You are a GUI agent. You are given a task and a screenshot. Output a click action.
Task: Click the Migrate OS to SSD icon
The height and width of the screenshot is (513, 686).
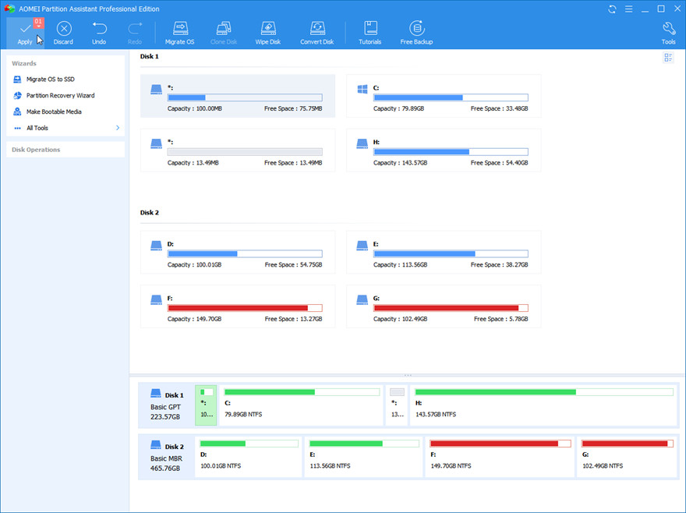click(x=17, y=80)
